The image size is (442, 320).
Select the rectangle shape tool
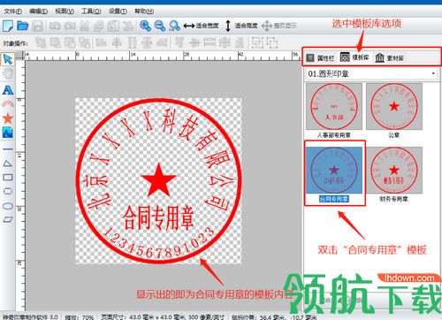8,178
